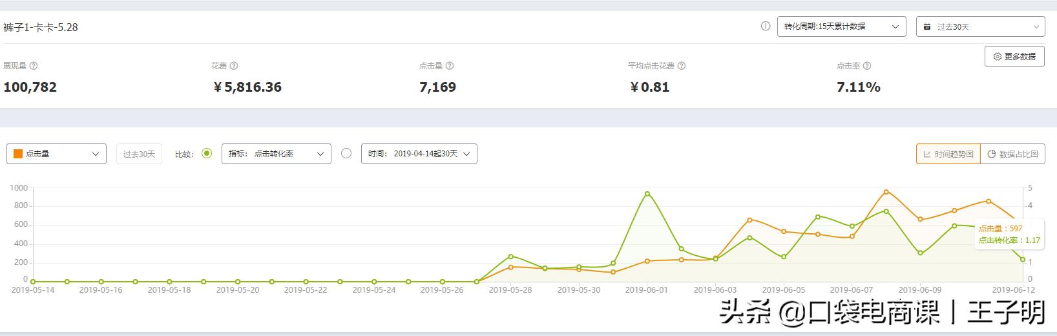Open the 指标: 点击转化率 dropdown

pyautogui.click(x=276, y=154)
